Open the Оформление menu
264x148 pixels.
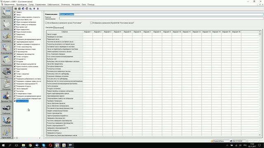[x=9, y=5]
